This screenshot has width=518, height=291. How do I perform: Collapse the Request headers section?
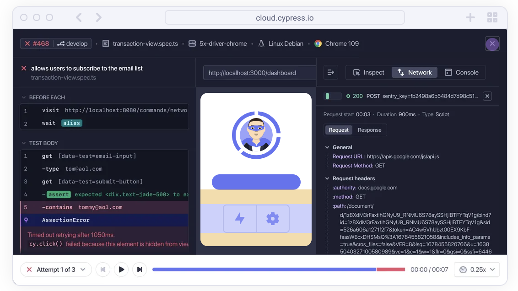pyautogui.click(x=327, y=178)
